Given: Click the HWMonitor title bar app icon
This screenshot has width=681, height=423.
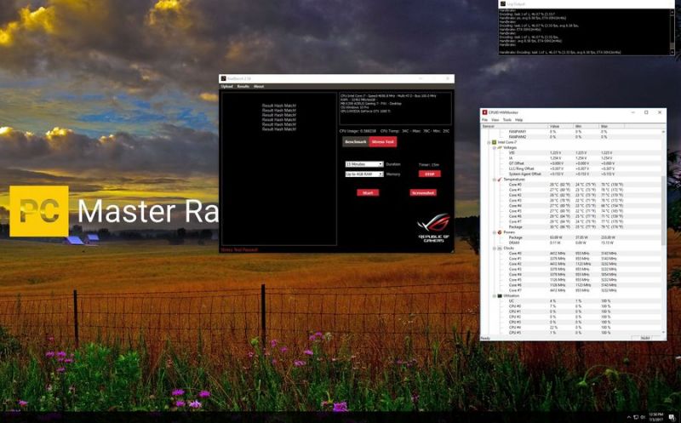Looking at the screenshot, I should [484, 112].
